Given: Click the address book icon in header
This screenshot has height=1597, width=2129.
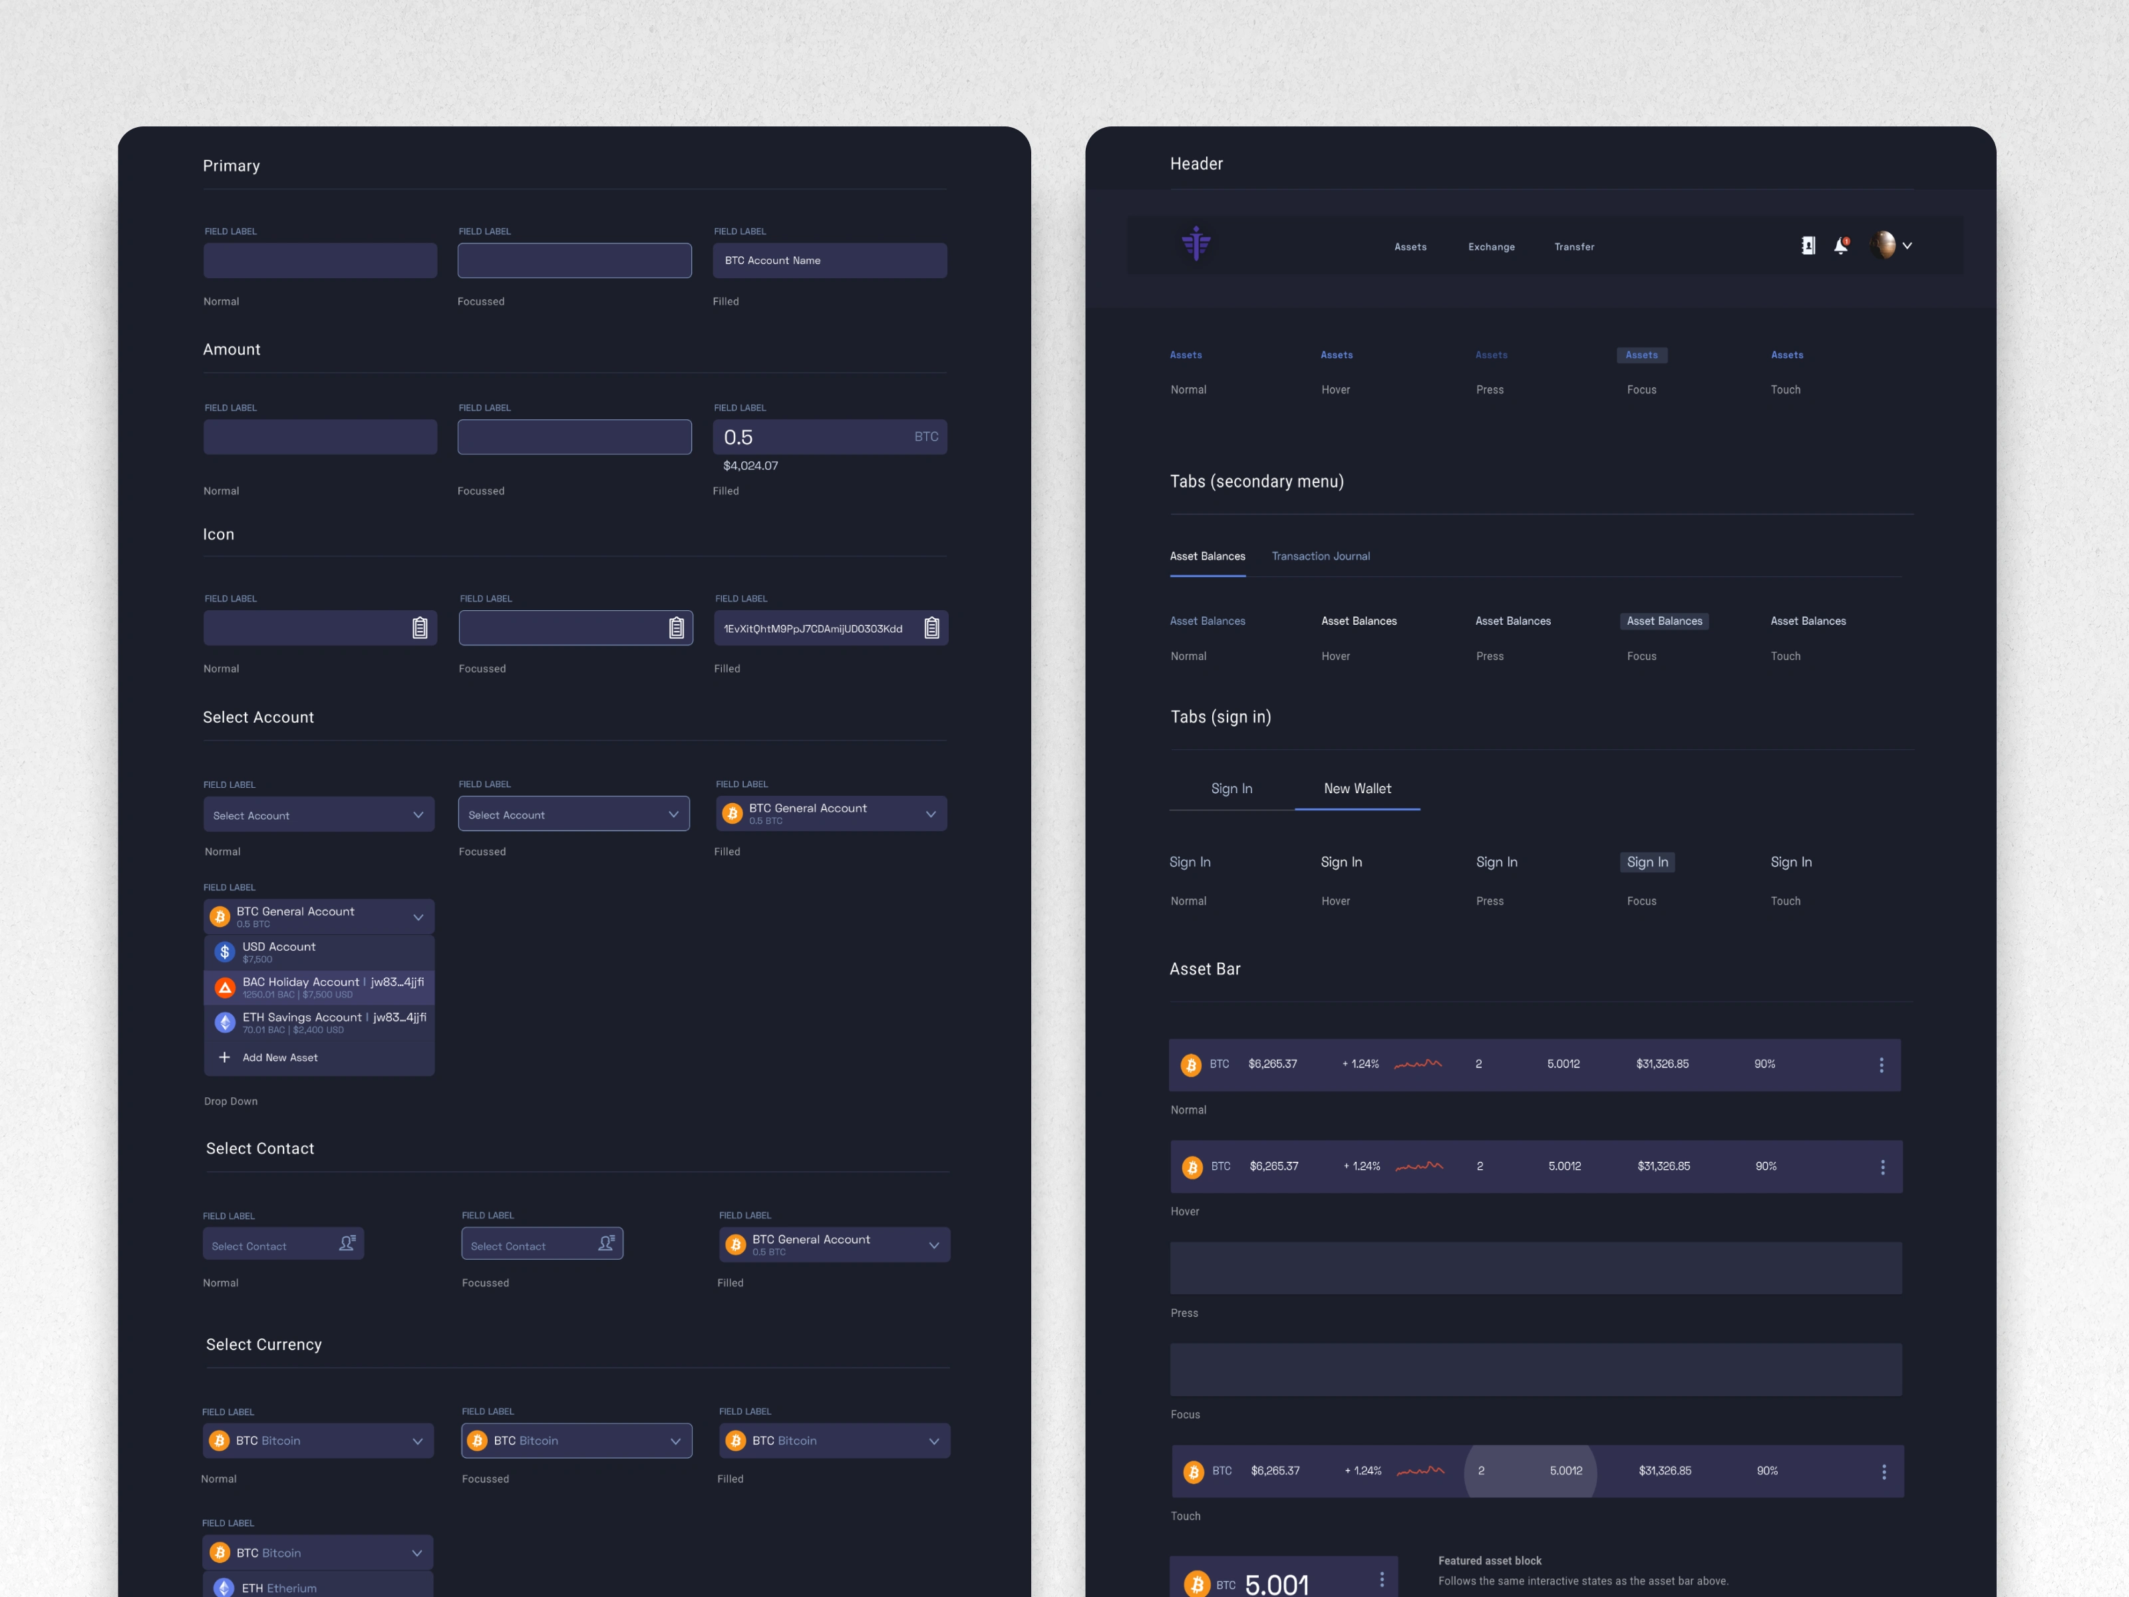Looking at the screenshot, I should coord(1808,246).
